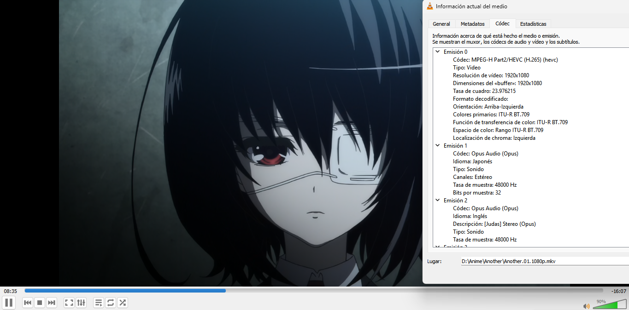This screenshot has width=629, height=310.
Task: Toggle the remaining time display -16:07
Action: pos(618,291)
